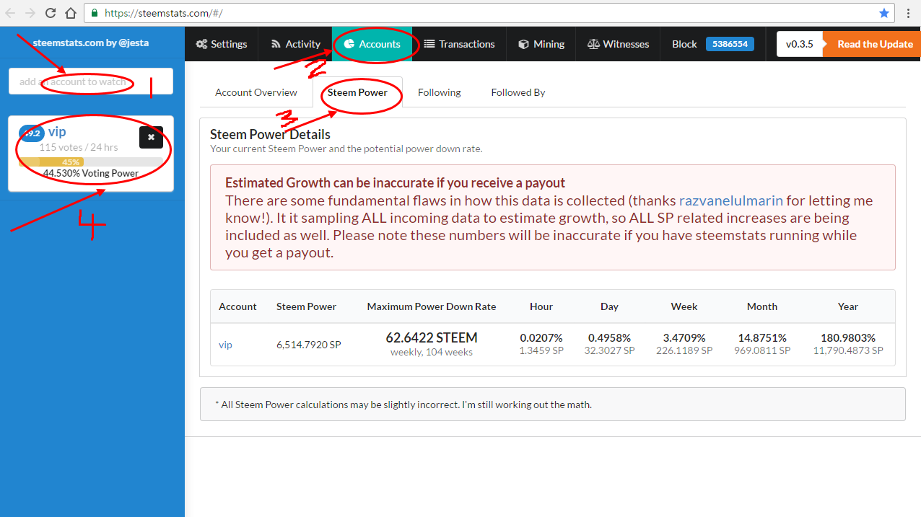Open the Witnesses menu item
Viewport: 921px width, 517px height.
pos(618,44)
